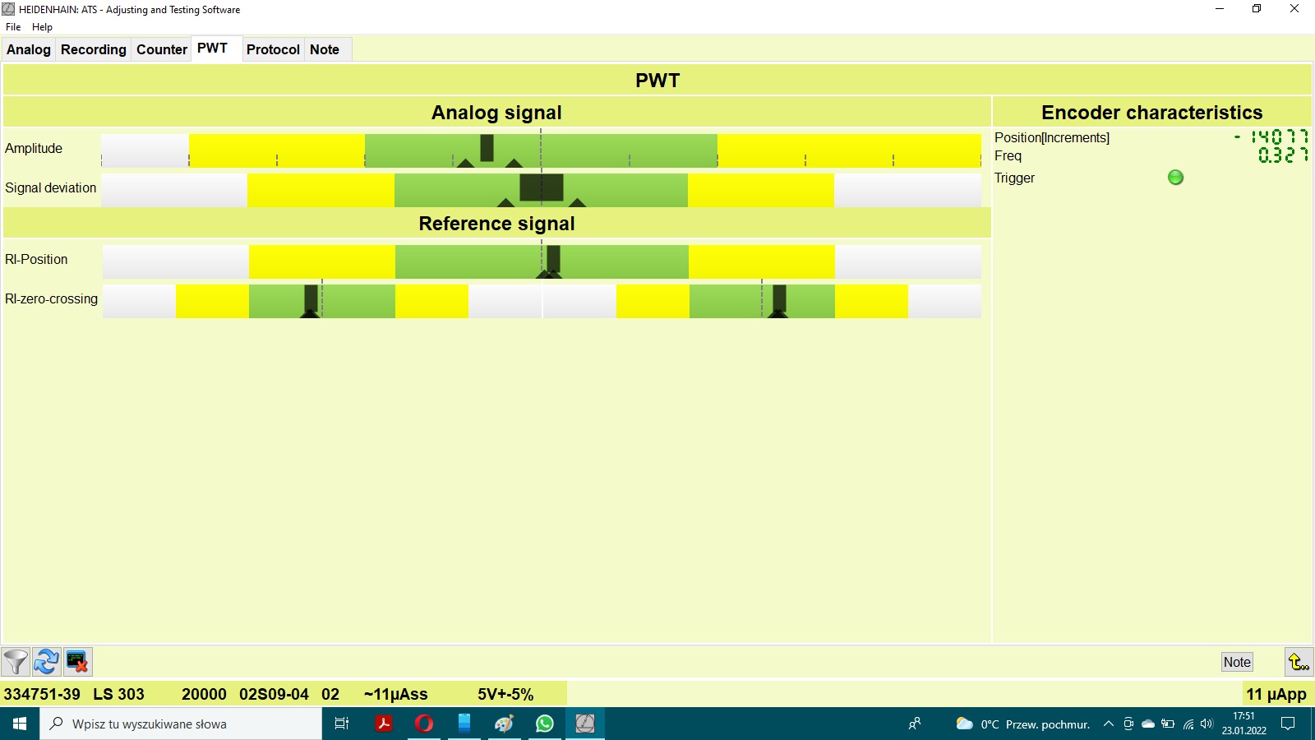Click the Note button at bottom right
Viewport: 1315px width, 740px height.
(1237, 662)
